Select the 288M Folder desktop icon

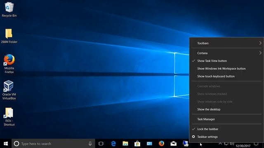(x=9, y=36)
